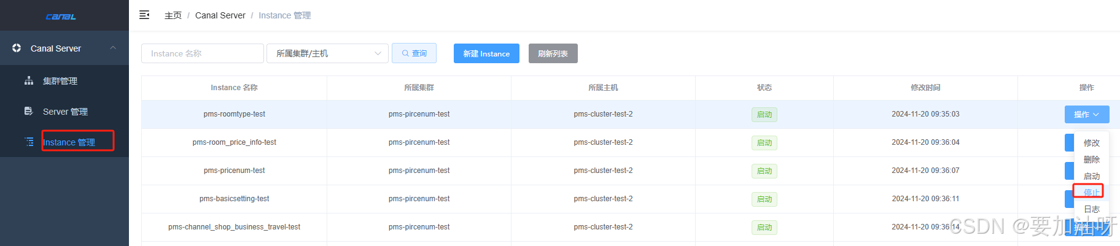This screenshot has height=246, width=1120.
Task: Click the canal logo
Action: pos(61,17)
